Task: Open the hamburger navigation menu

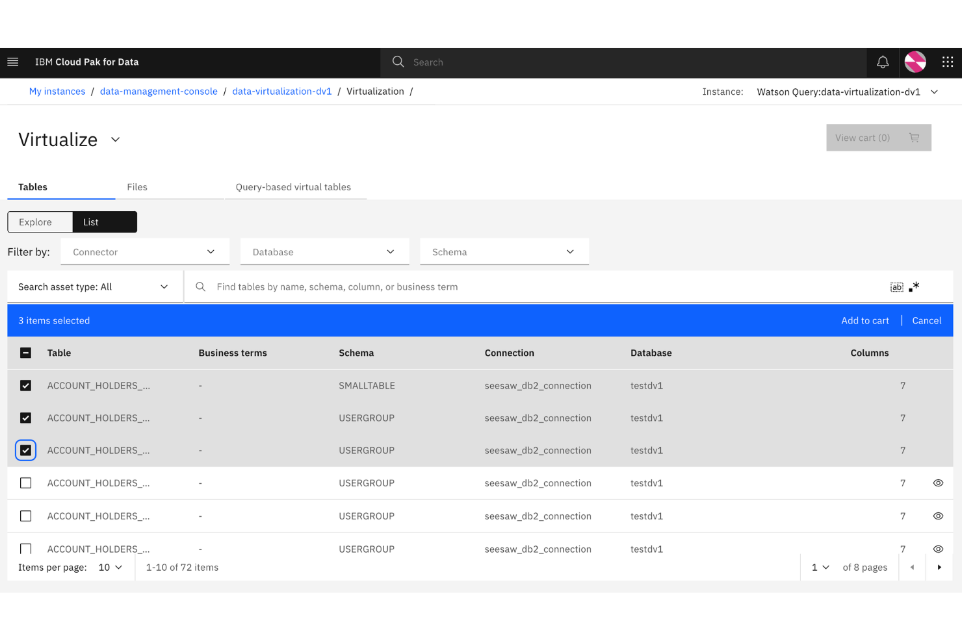Action: [13, 62]
